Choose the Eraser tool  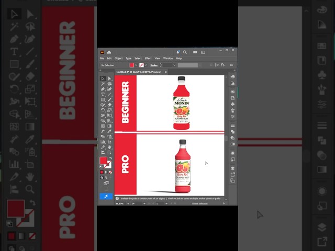tap(109, 105)
